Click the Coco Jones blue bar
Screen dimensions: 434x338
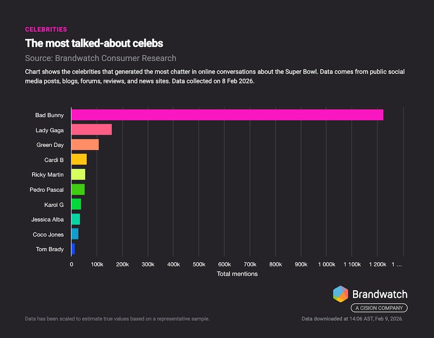(x=75, y=234)
